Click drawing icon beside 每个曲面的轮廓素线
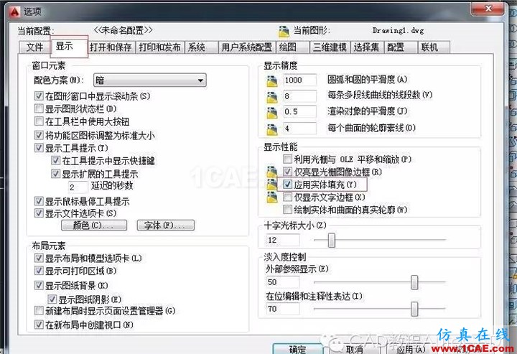 tap(272, 129)
